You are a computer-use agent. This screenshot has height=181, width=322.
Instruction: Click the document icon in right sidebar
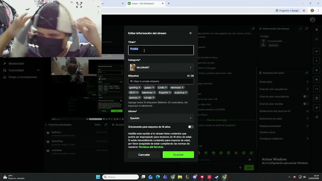(317, 70)
